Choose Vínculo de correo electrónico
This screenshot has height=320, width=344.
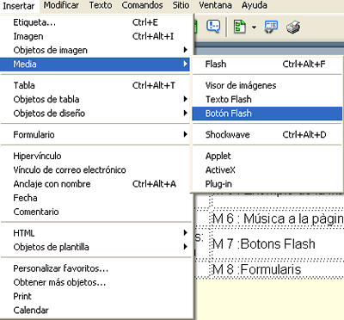click(95, 169)
